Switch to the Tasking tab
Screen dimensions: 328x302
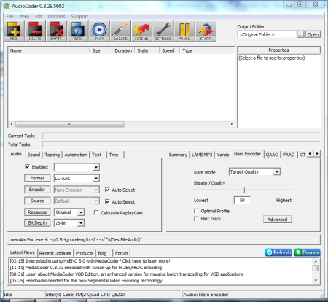click(x=52, y=155)
